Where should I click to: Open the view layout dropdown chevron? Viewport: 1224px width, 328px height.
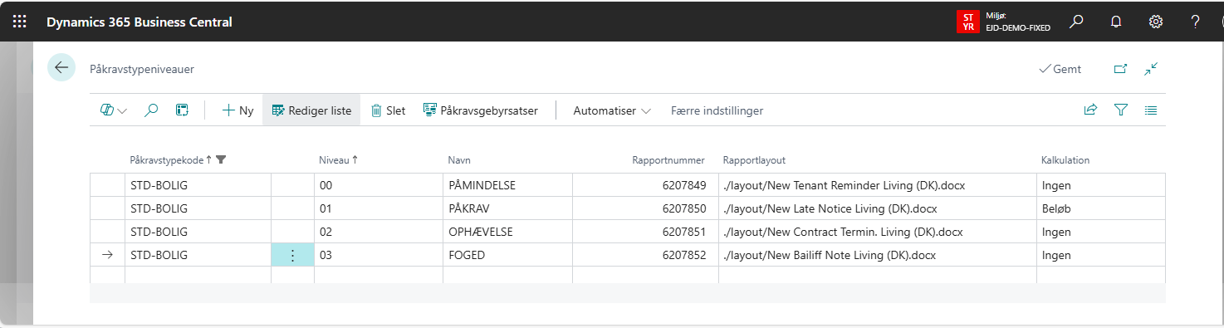coord(113,110)
